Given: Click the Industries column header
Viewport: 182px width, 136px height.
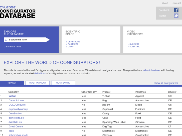Looking at the screenshot, I should tap(140, 92).
